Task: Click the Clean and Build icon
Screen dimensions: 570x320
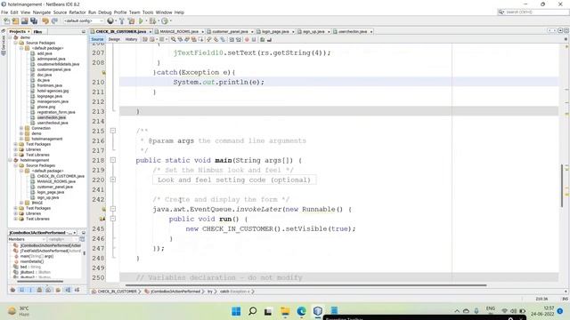Action: pos(131,21)
